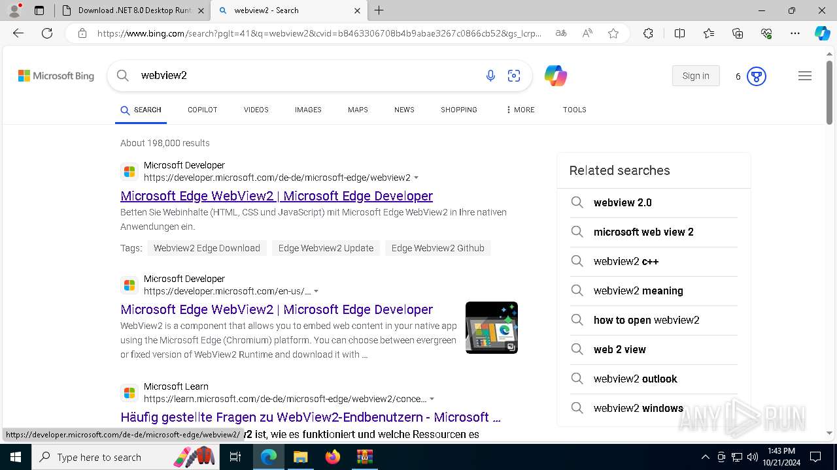
Task: Select the MAPS search tab
Action: pyautogui.click(x=358, y=110)
